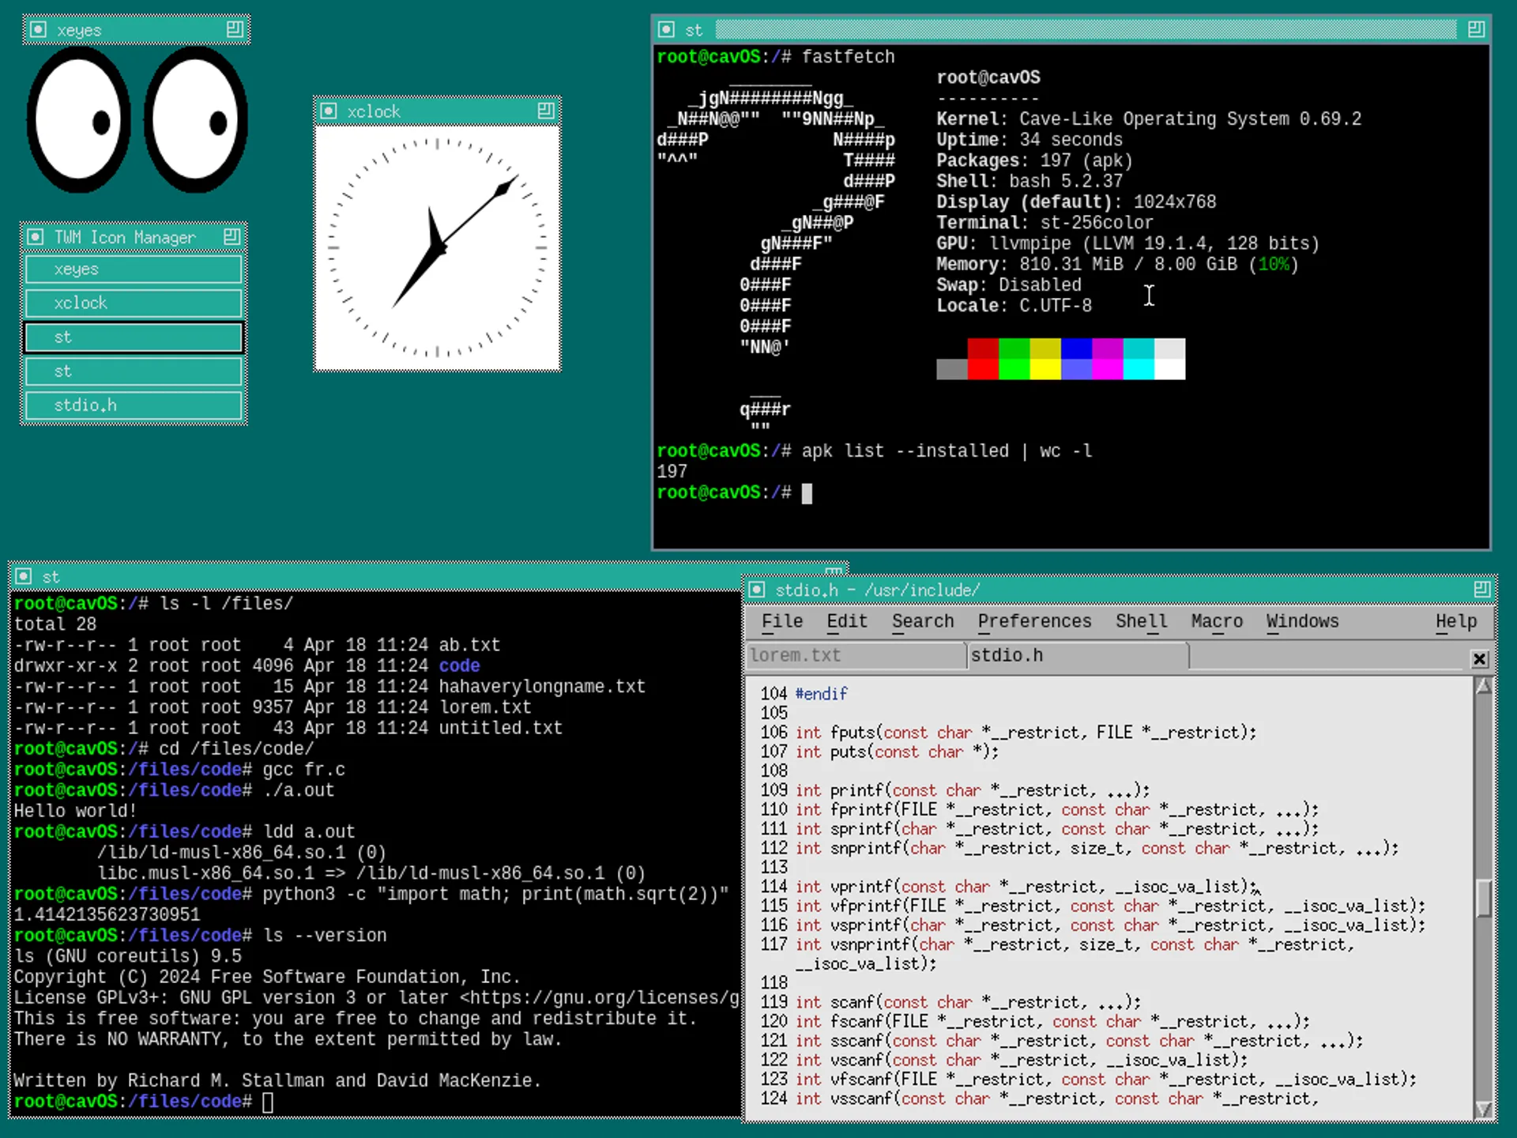Open the Help menu
Image resolution: width=1517 pixels, height=1138 pixels.
pos(1456,622)
